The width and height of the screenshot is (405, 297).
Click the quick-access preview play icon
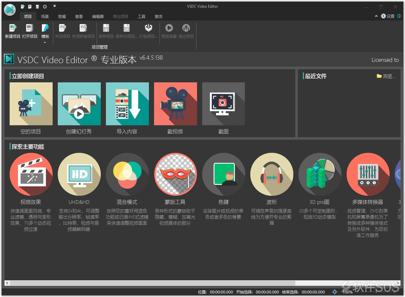pyautogui.click(x=45, y=6)
